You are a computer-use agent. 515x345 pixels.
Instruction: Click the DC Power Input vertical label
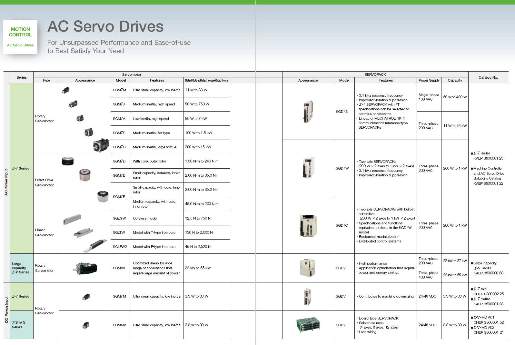pos(6,310)
